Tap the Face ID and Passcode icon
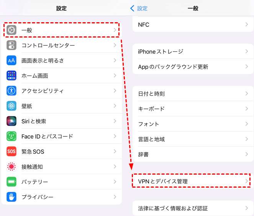Screen dimensions: 254x216 click(11, 136)
